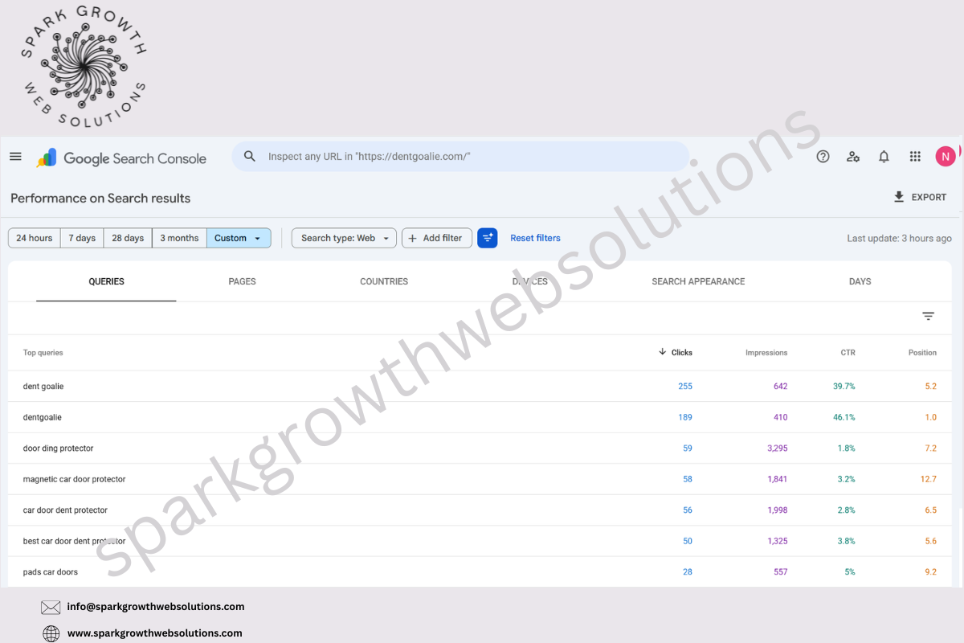Click the Add filter button
964x643 pixels.
point(437,238)
